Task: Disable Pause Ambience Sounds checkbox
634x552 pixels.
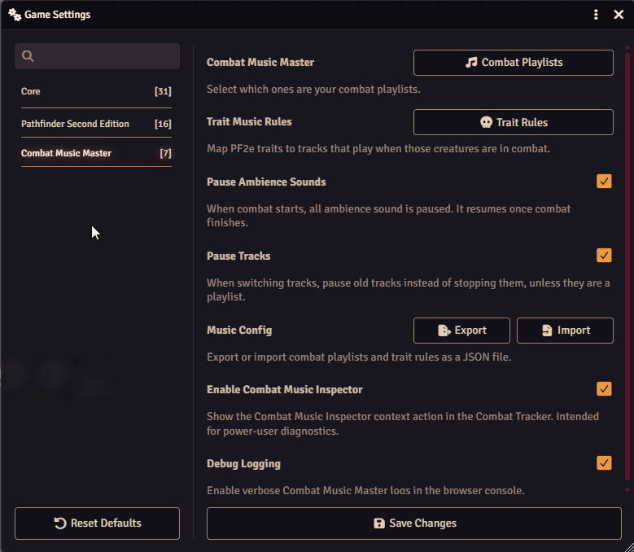Action: (604, 182)
